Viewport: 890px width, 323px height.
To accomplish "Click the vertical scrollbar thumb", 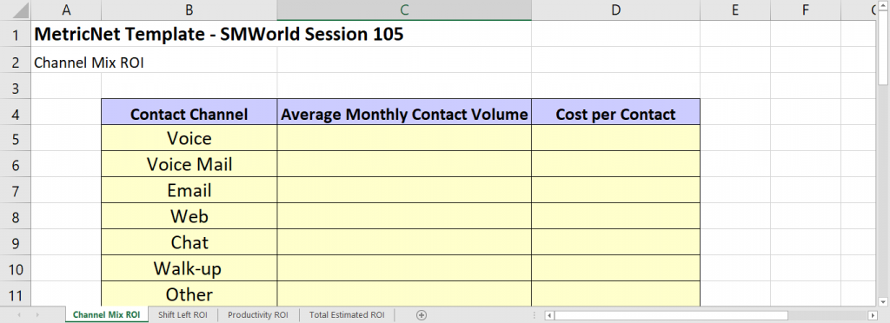I will (x=884, y=48).
